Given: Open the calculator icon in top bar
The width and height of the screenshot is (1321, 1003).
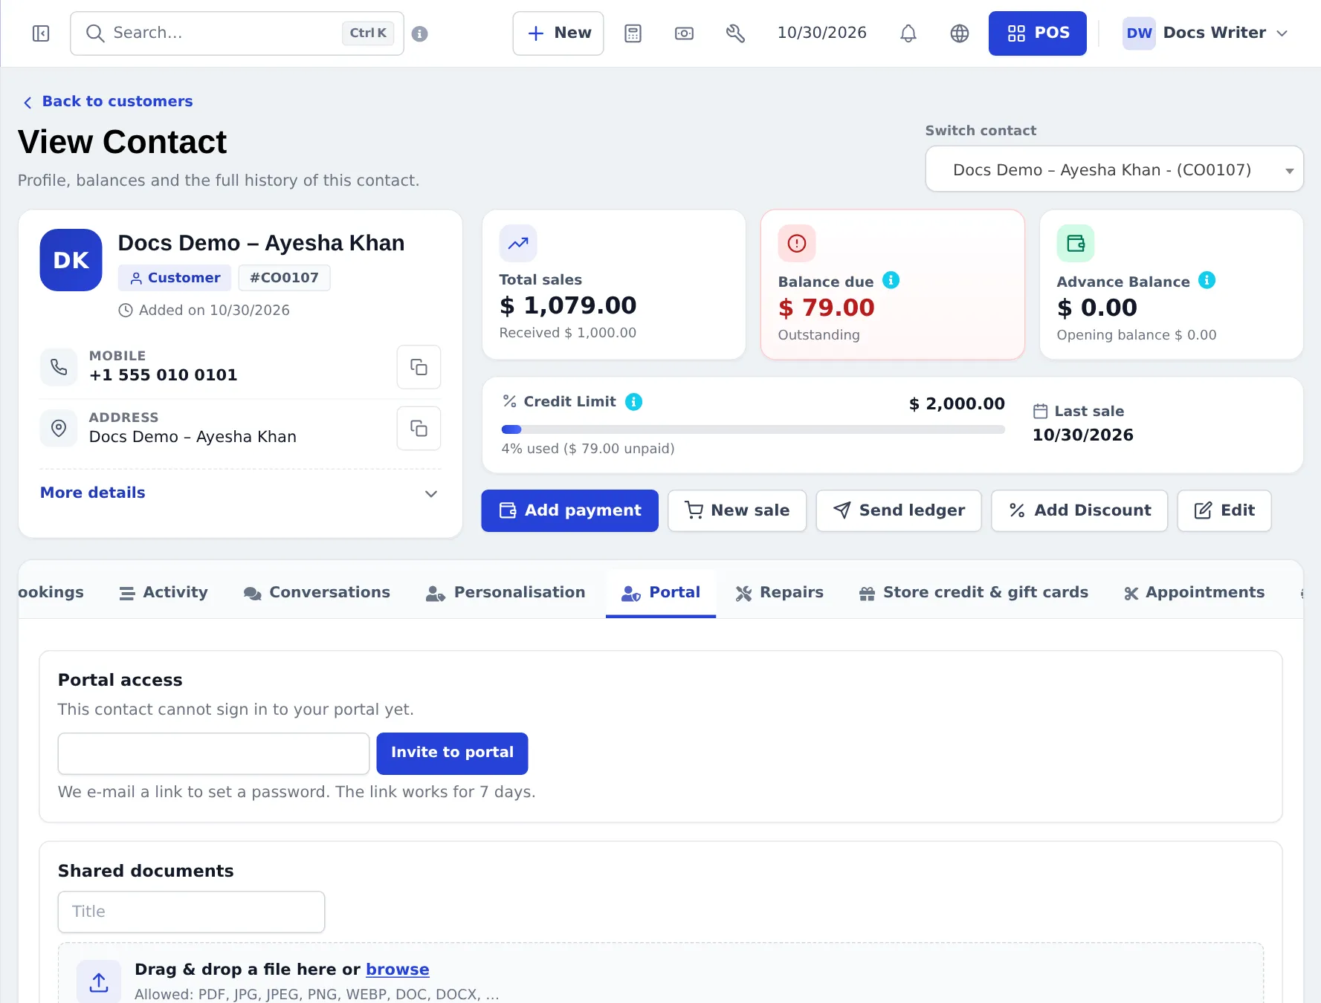Looking at the screenshot, I should [x=633, y=33].
